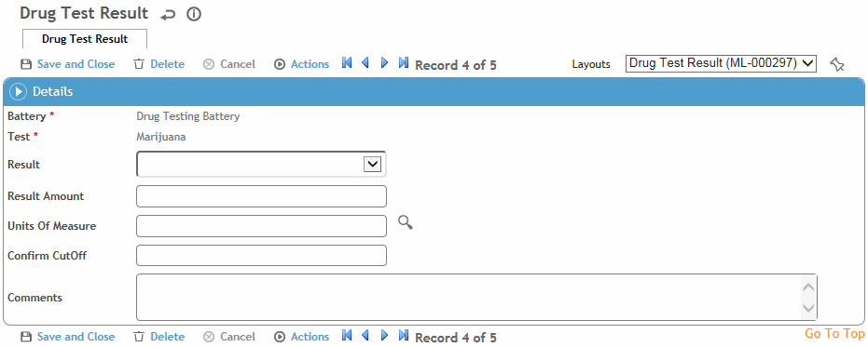Image resolution: width=868 pixels, height=347 pixels.
Task: Go to next record using the top arrow
Action: 385,62
